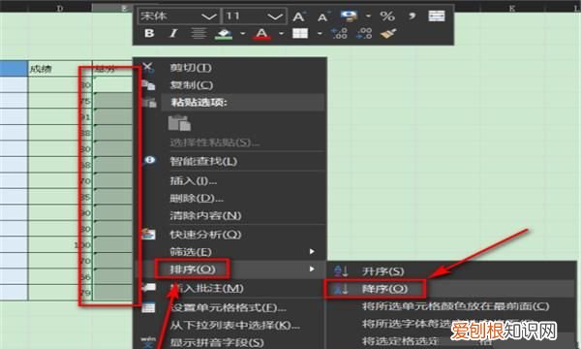Select column header D
Viewport: 581px width, 349px height.
[x=60, y=8]
